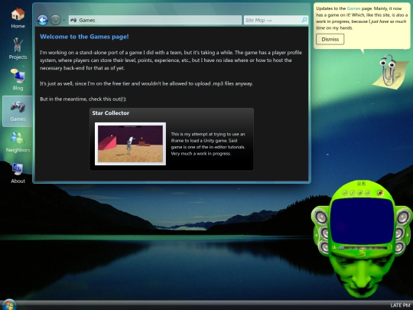Click the greyed forward navigation button
Viewport: 413px width, 310px height.
click(x=55, y=20)
